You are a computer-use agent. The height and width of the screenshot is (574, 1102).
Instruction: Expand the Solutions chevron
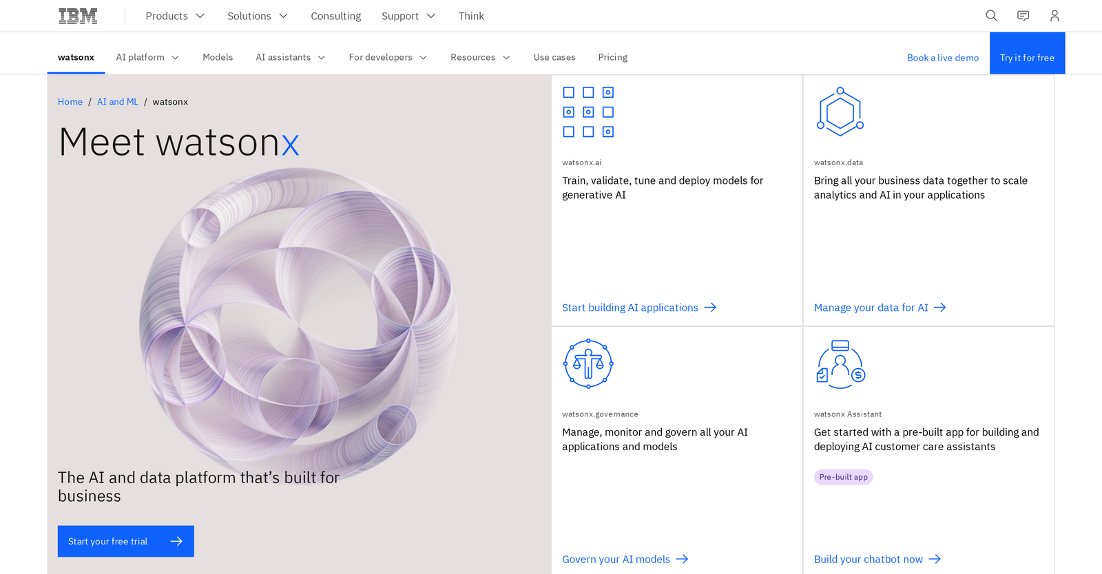coord(283,16)
